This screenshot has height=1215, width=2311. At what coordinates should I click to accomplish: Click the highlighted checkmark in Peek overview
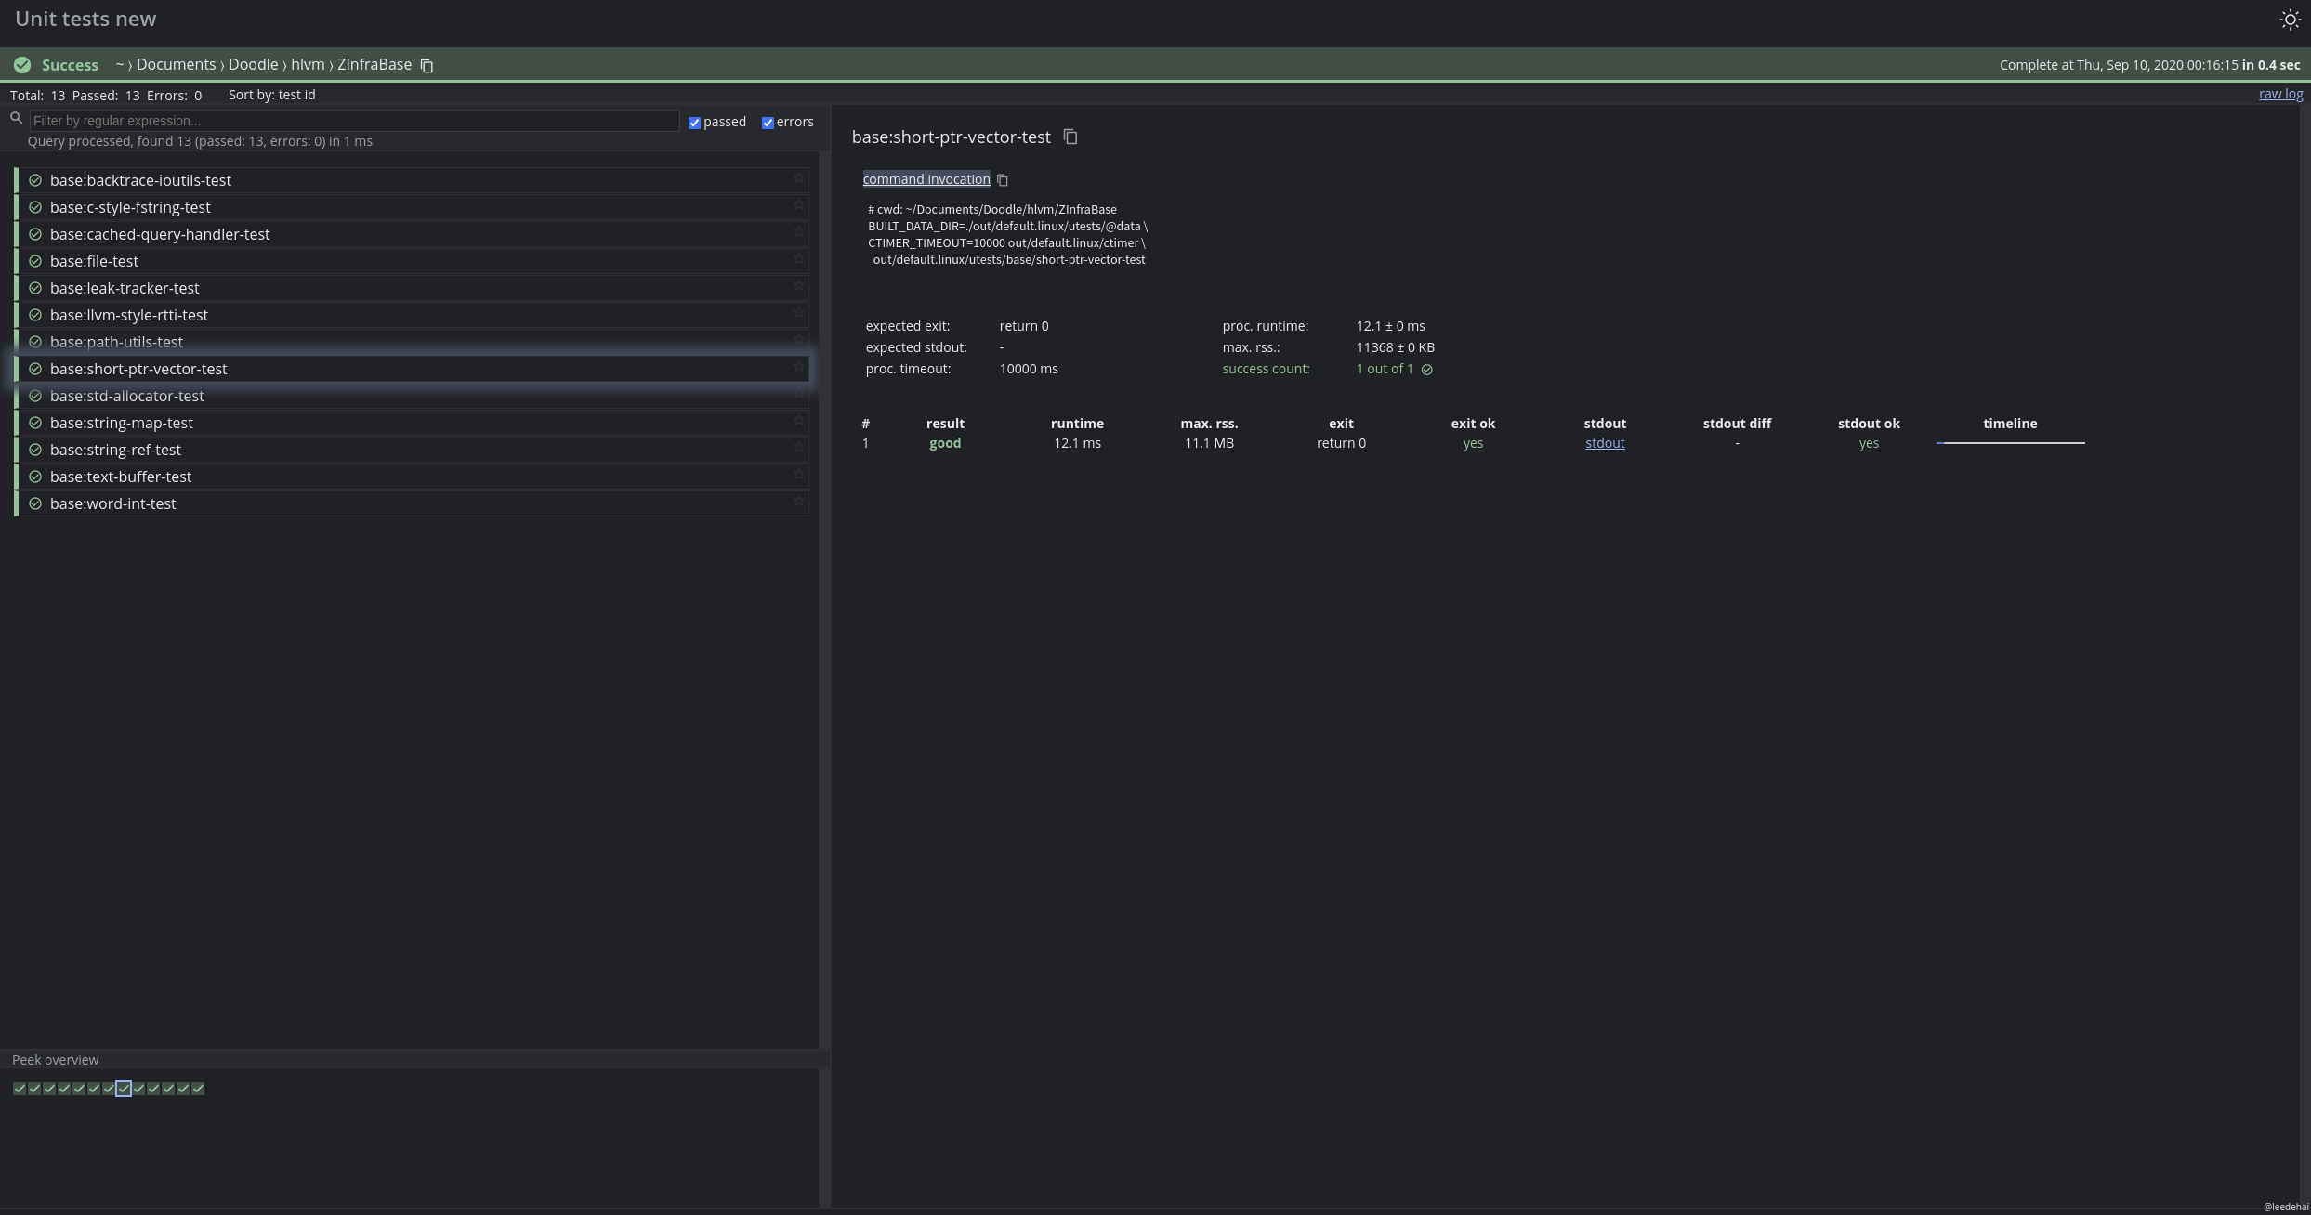point(124,1089)
